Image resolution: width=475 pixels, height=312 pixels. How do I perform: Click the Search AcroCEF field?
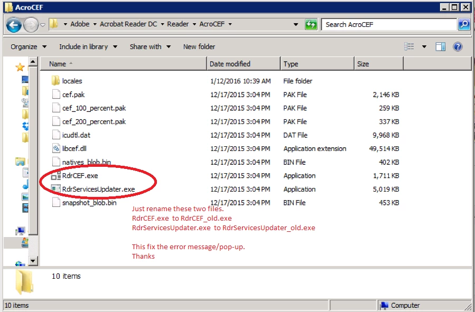tap(389, 24)
